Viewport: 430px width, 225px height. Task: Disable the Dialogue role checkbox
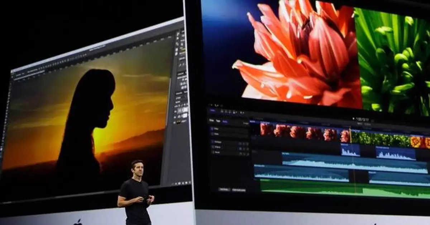212,142
